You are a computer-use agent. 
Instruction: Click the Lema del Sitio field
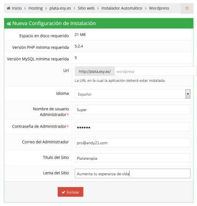(x=132, y=174)
